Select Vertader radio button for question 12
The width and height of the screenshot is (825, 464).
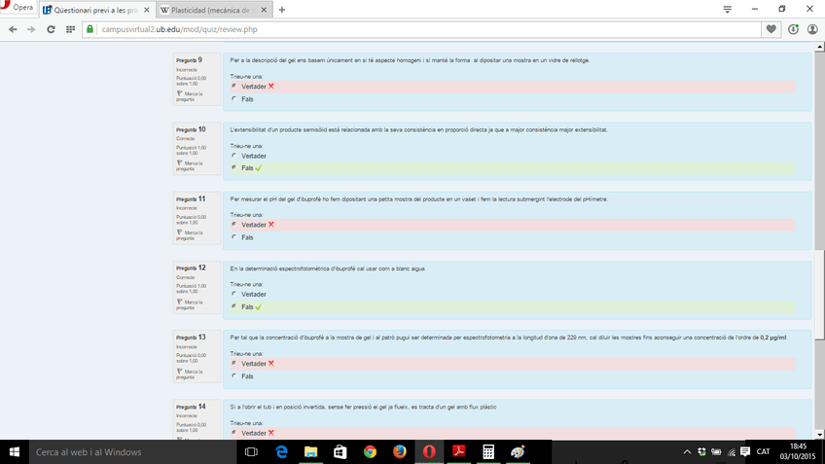pyautogui.click(x=234, y=294)
